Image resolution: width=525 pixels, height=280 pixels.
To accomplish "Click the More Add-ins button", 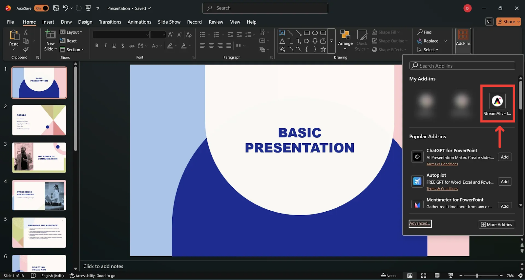I will 496,224.
